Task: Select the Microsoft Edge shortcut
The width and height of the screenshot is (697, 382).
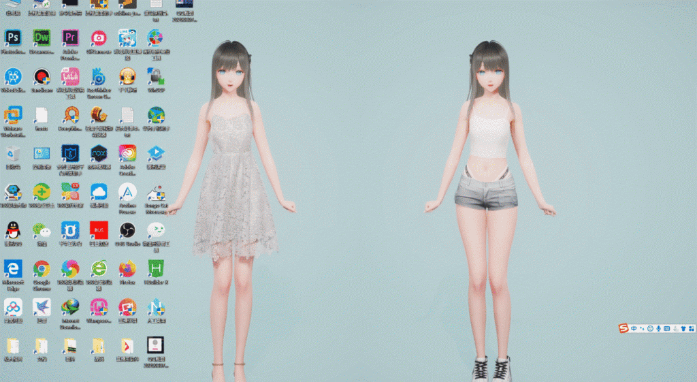Action: point(13,269)
